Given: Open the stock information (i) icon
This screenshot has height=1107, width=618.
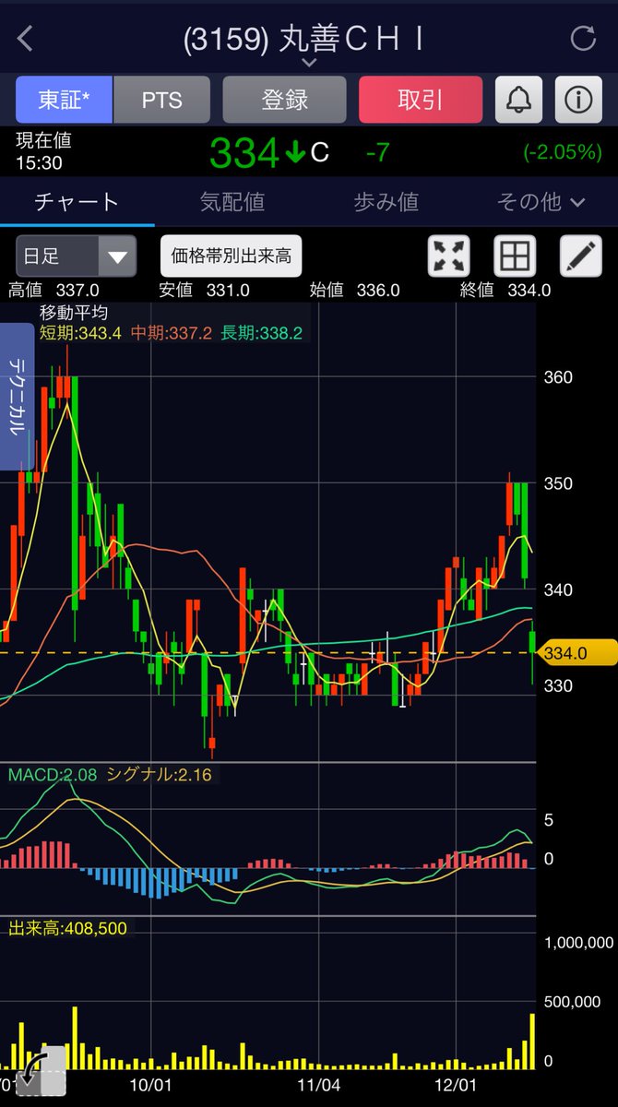Looking at the screenshot, I should tap(578, 100).
